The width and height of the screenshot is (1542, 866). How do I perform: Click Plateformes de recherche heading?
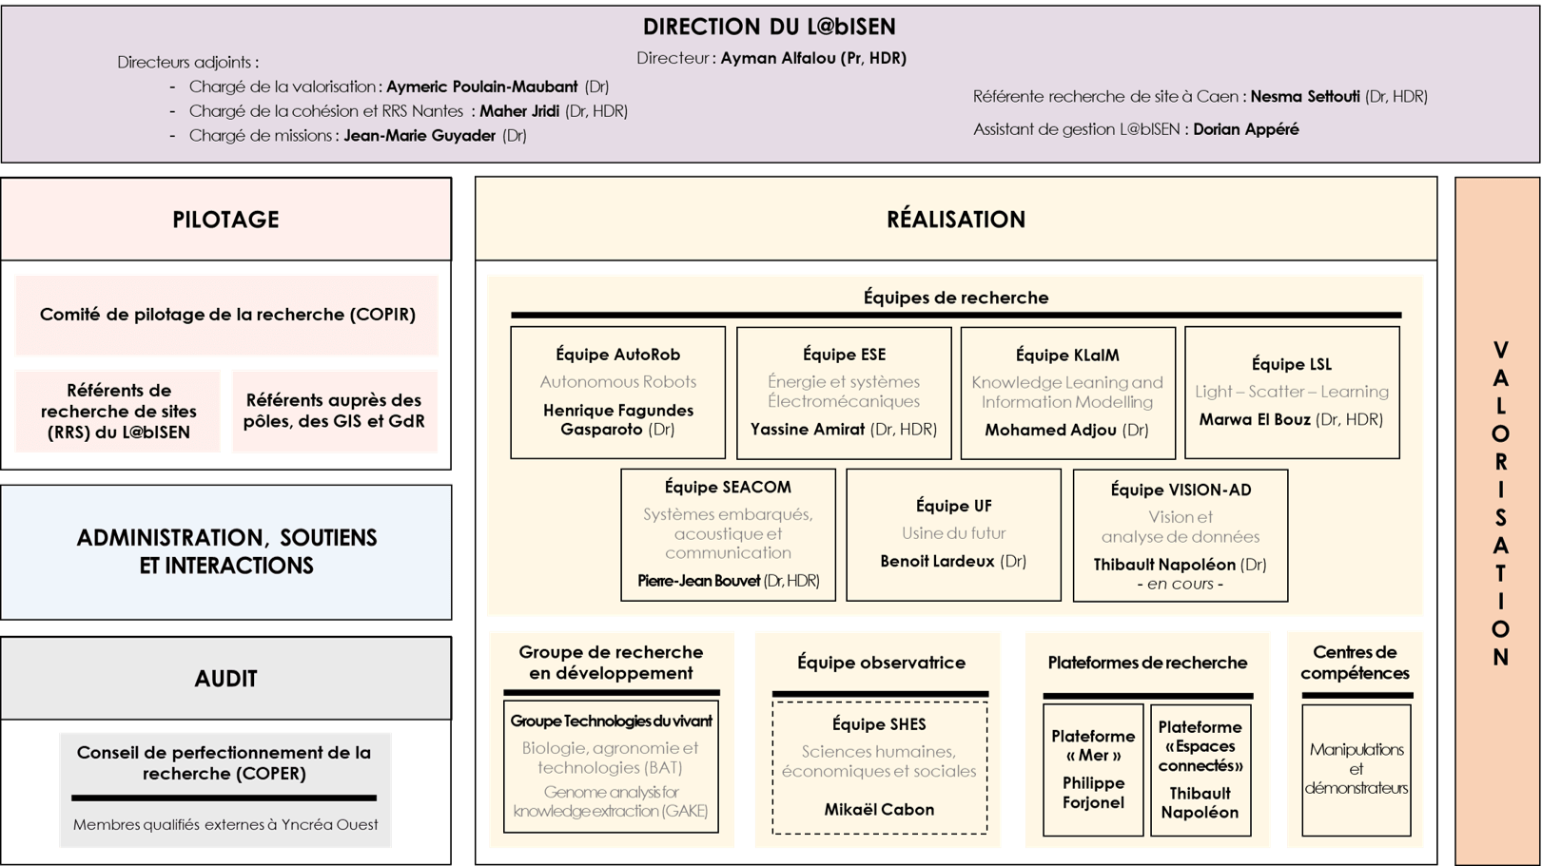coord(1147,663)
